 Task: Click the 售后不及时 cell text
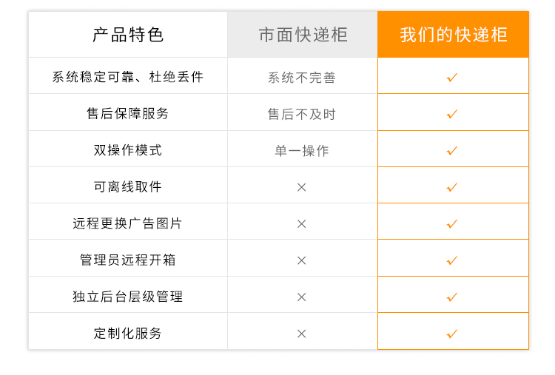tap(302, 114)
